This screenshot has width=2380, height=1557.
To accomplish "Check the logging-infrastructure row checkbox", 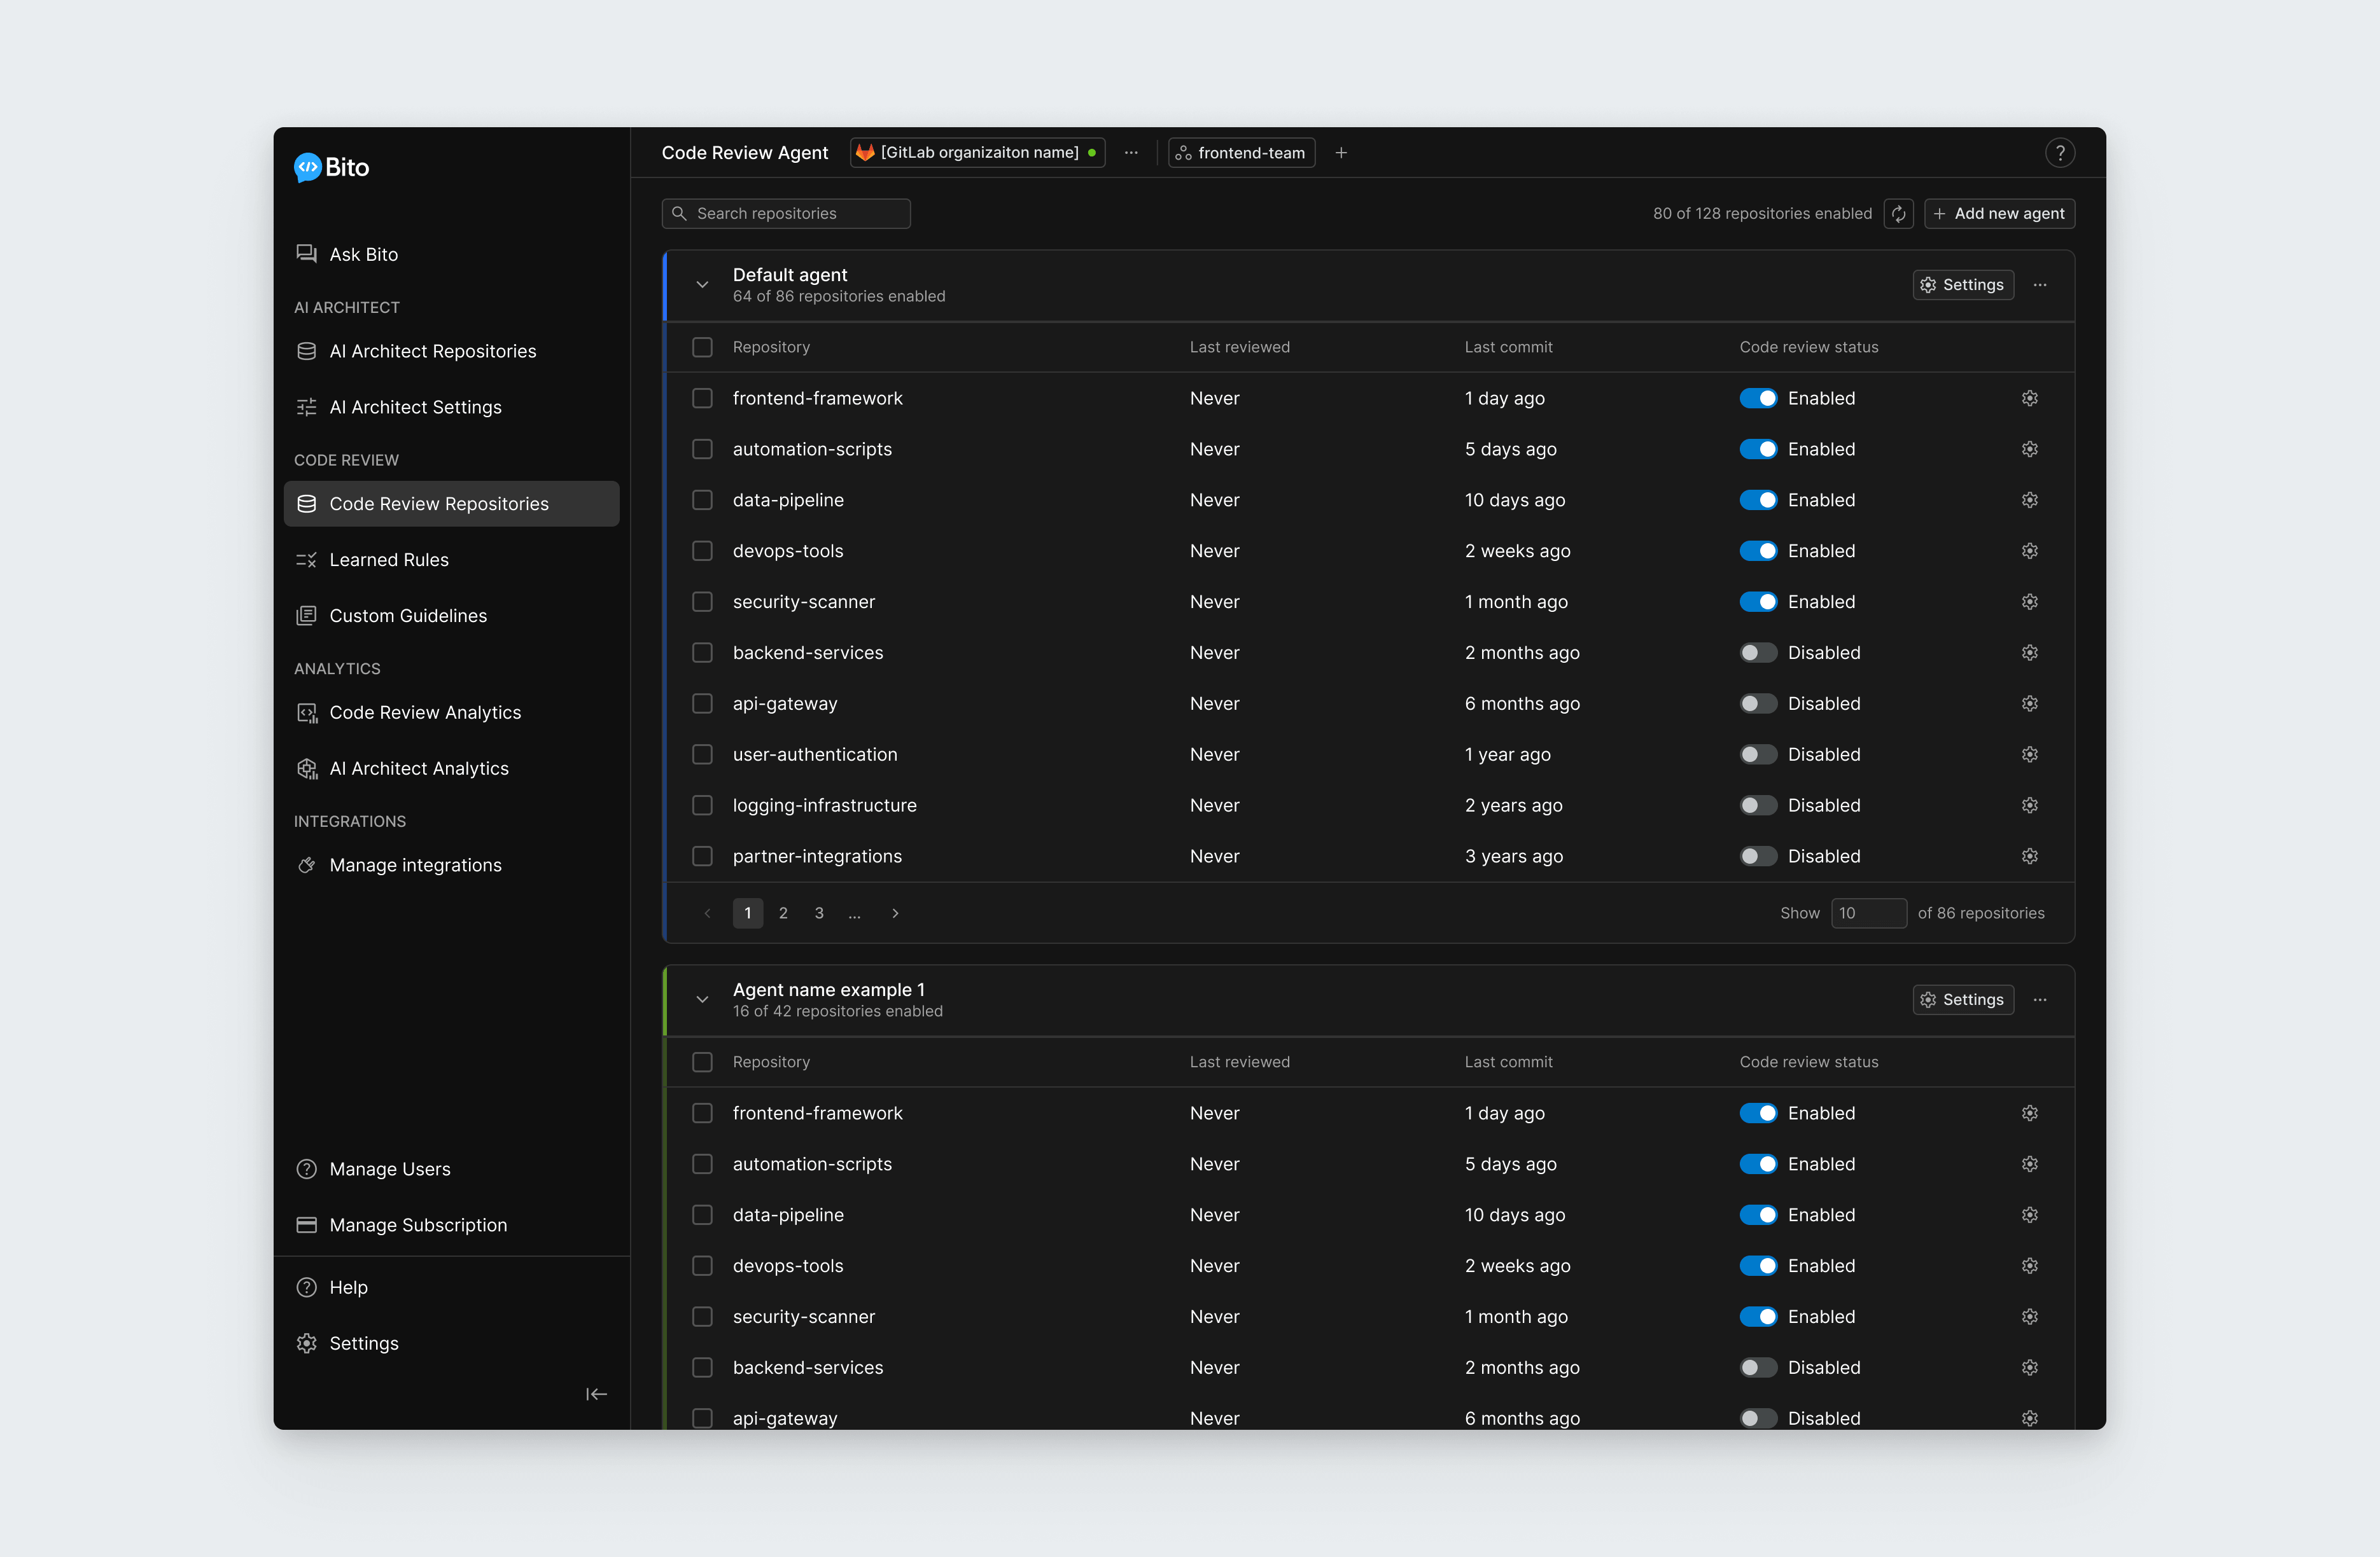I will 702,805.
